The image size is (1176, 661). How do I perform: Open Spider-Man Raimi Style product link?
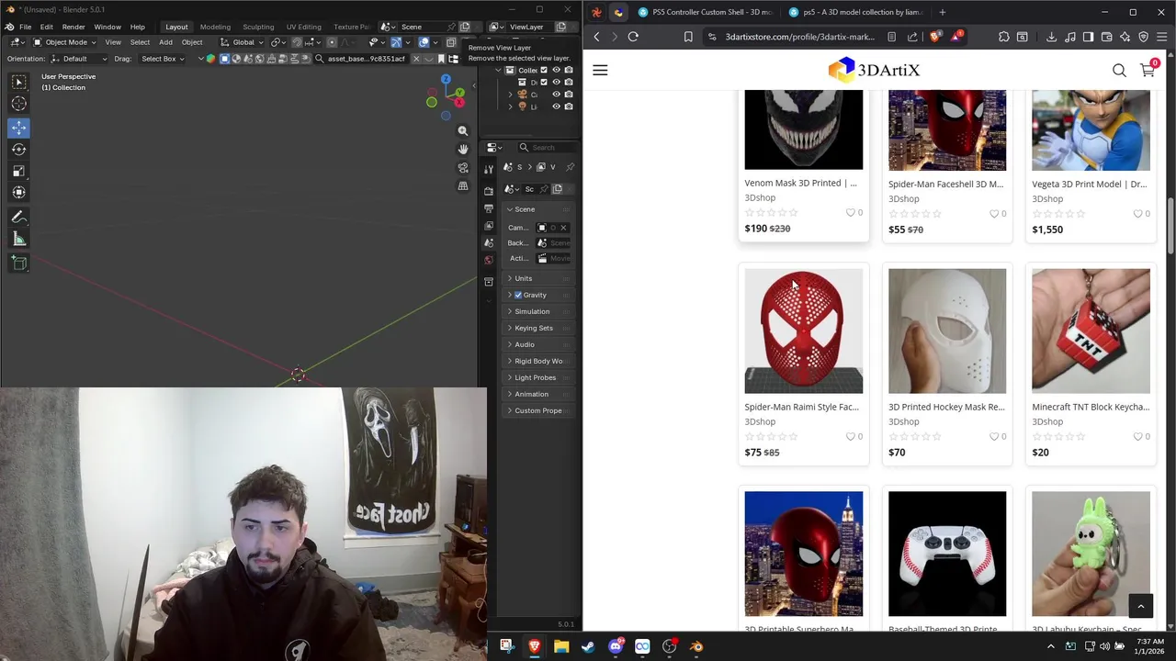[x=801, y=407]
